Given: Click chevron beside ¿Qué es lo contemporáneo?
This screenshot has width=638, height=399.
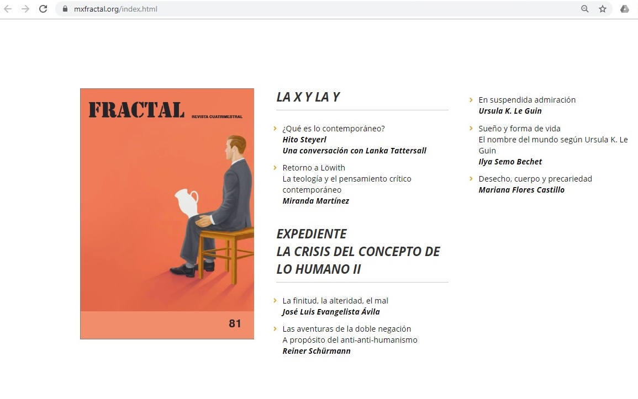Looking at the screenshot, I should pyautogui.click(x=275, y=129).
